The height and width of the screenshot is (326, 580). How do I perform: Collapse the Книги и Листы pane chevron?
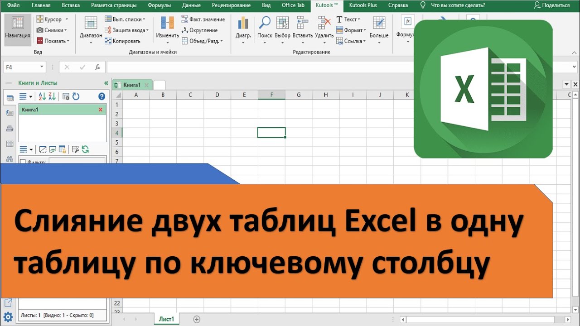point(106,83)
